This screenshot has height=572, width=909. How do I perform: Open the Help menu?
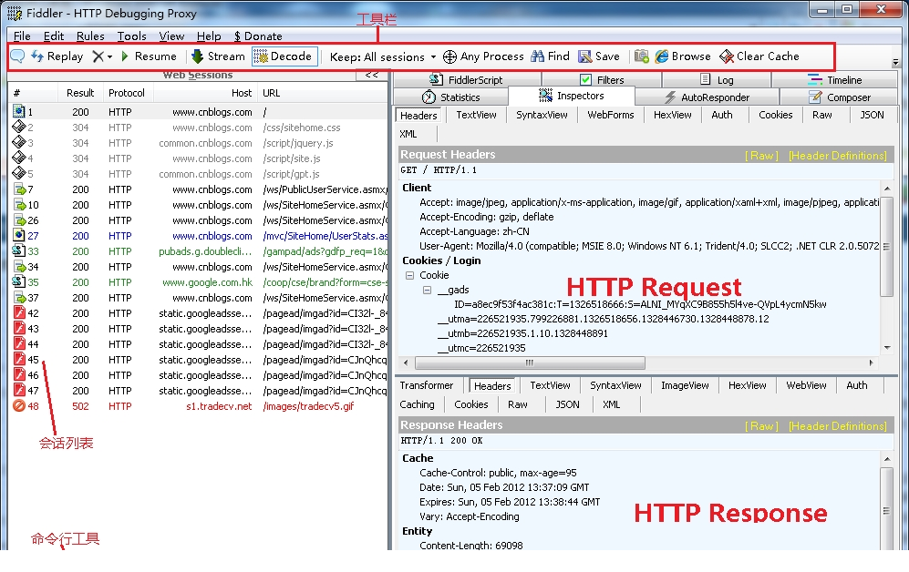click(209, 36)
